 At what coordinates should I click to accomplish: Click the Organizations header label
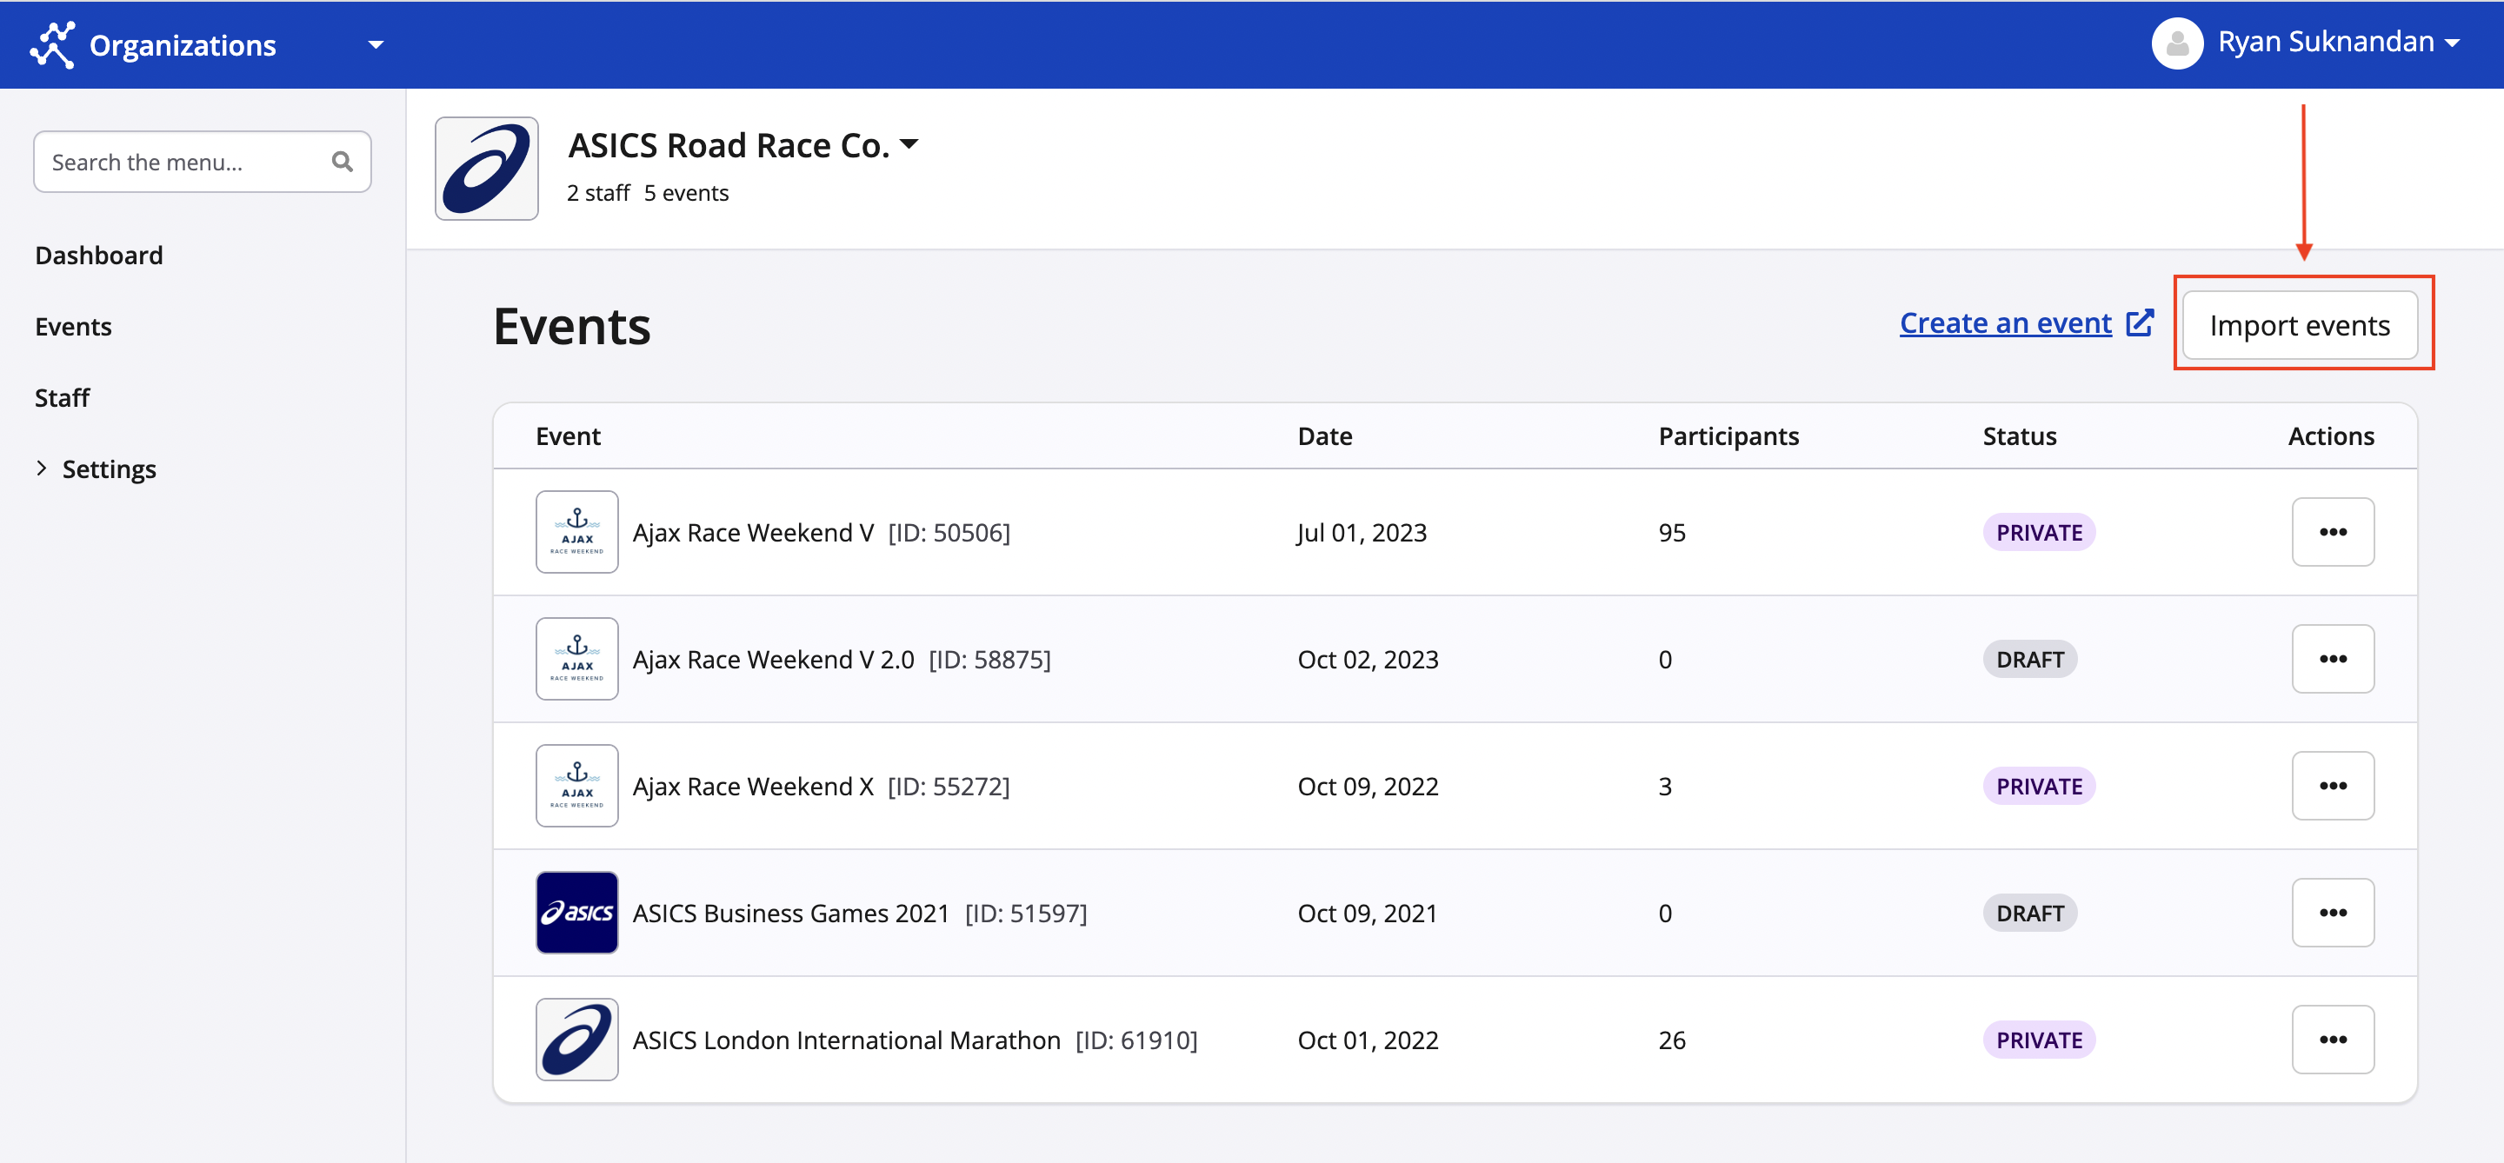(183, 44)
